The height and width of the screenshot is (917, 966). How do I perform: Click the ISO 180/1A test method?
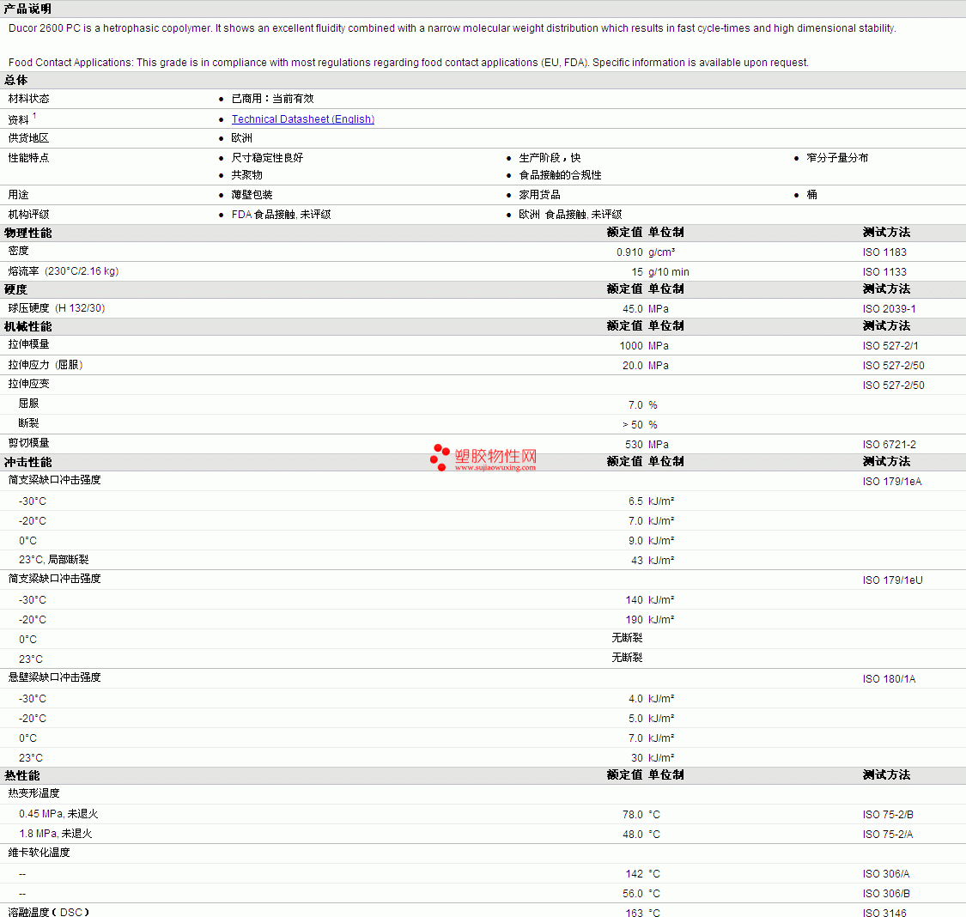(x=889, y=678)
